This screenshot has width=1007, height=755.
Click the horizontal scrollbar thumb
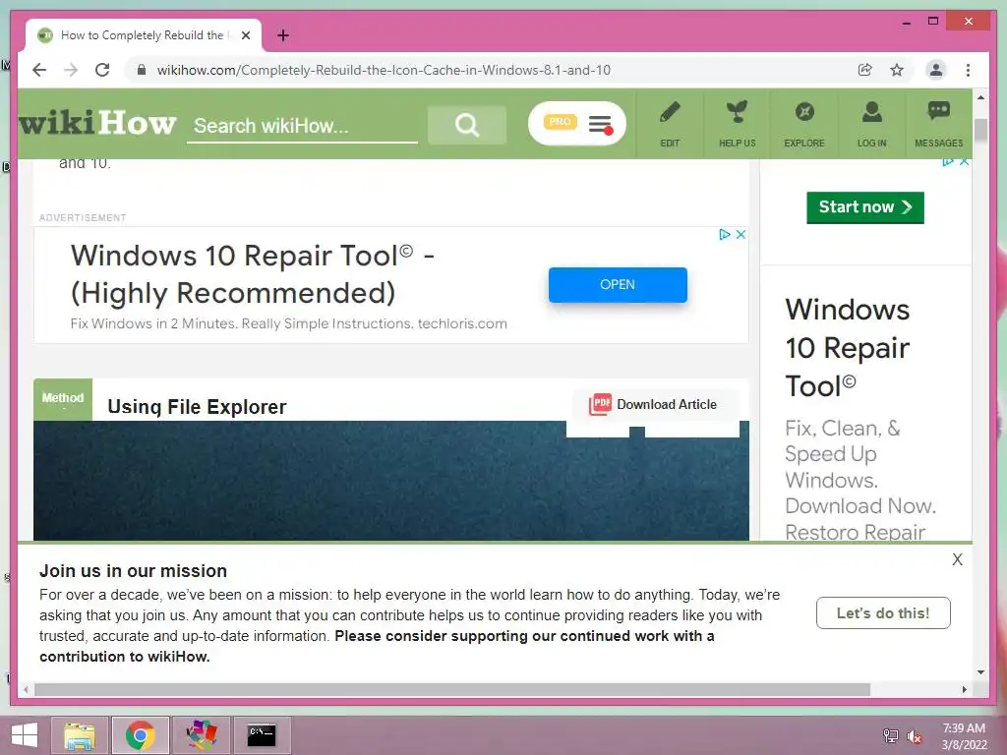pos(452,689)
